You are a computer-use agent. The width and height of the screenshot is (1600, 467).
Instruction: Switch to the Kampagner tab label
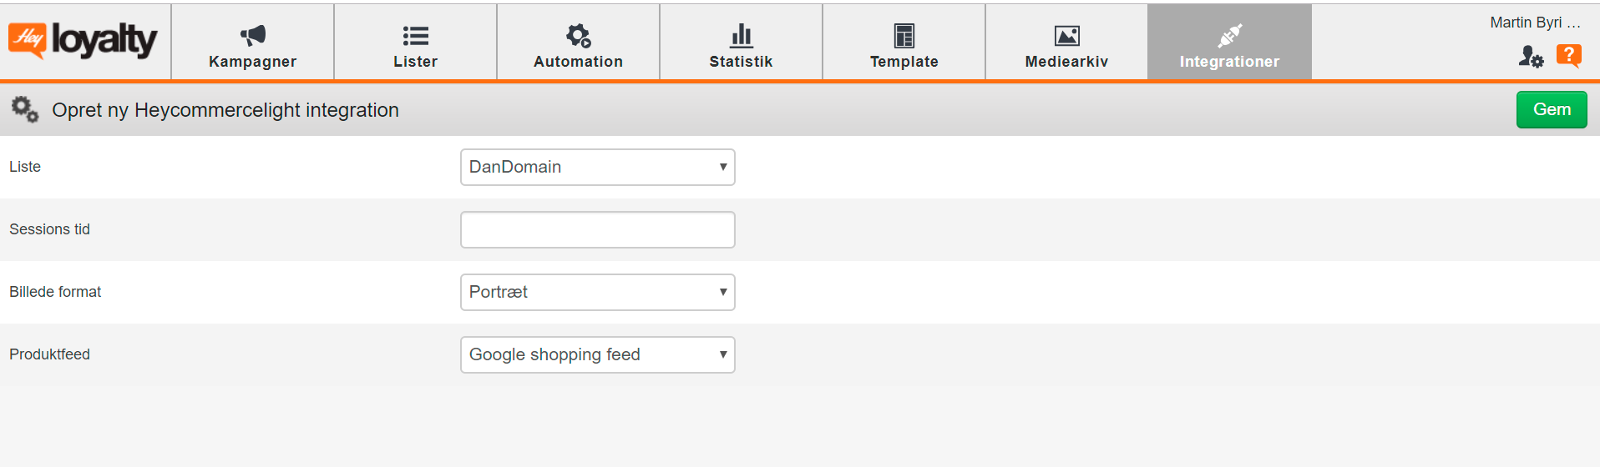click(252, 62)
